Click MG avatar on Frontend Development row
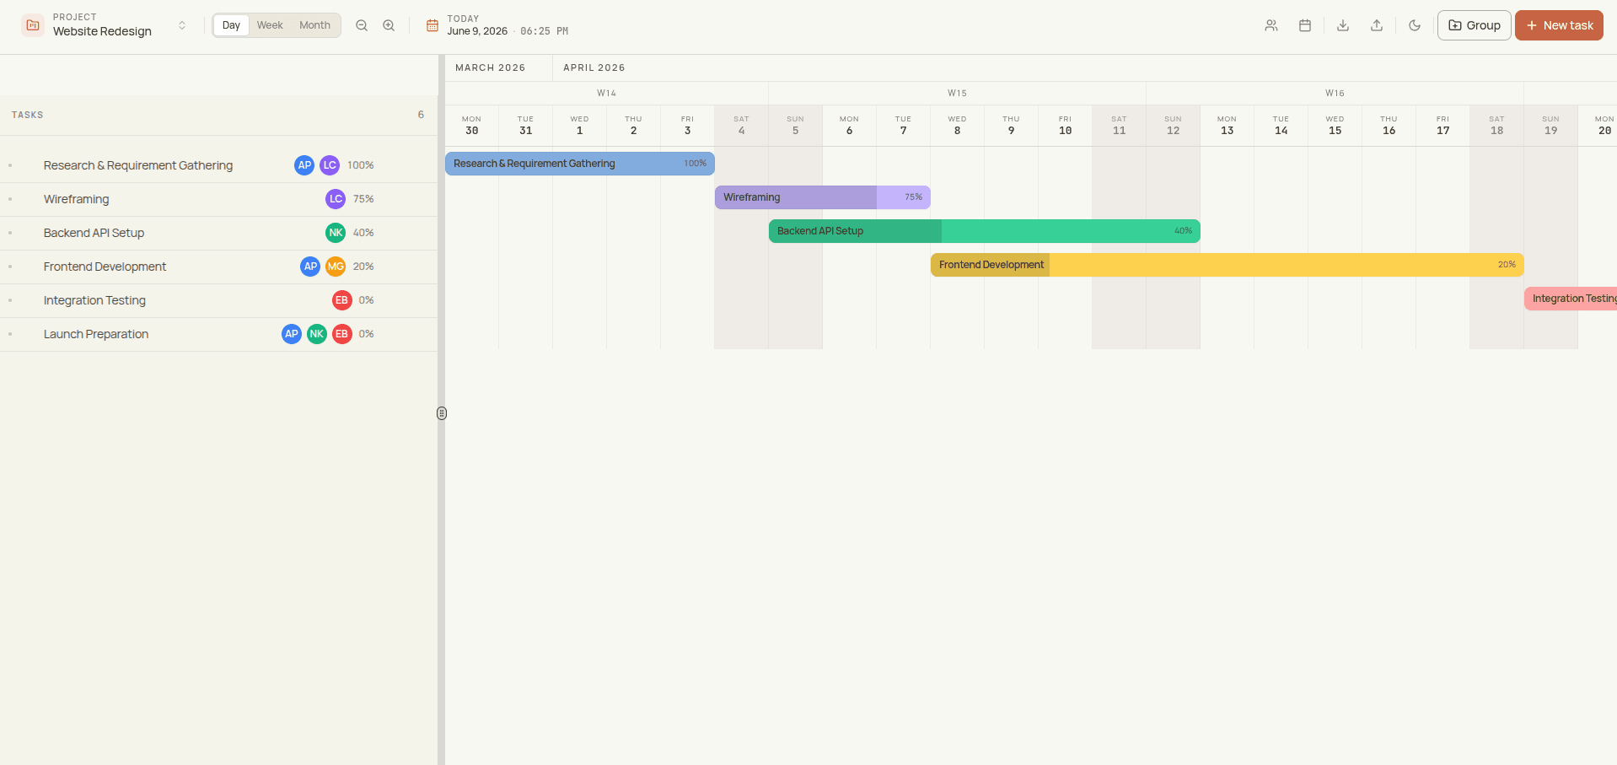Image resolution: width=1617 pixels, height=765 pixels. (336, 267)
